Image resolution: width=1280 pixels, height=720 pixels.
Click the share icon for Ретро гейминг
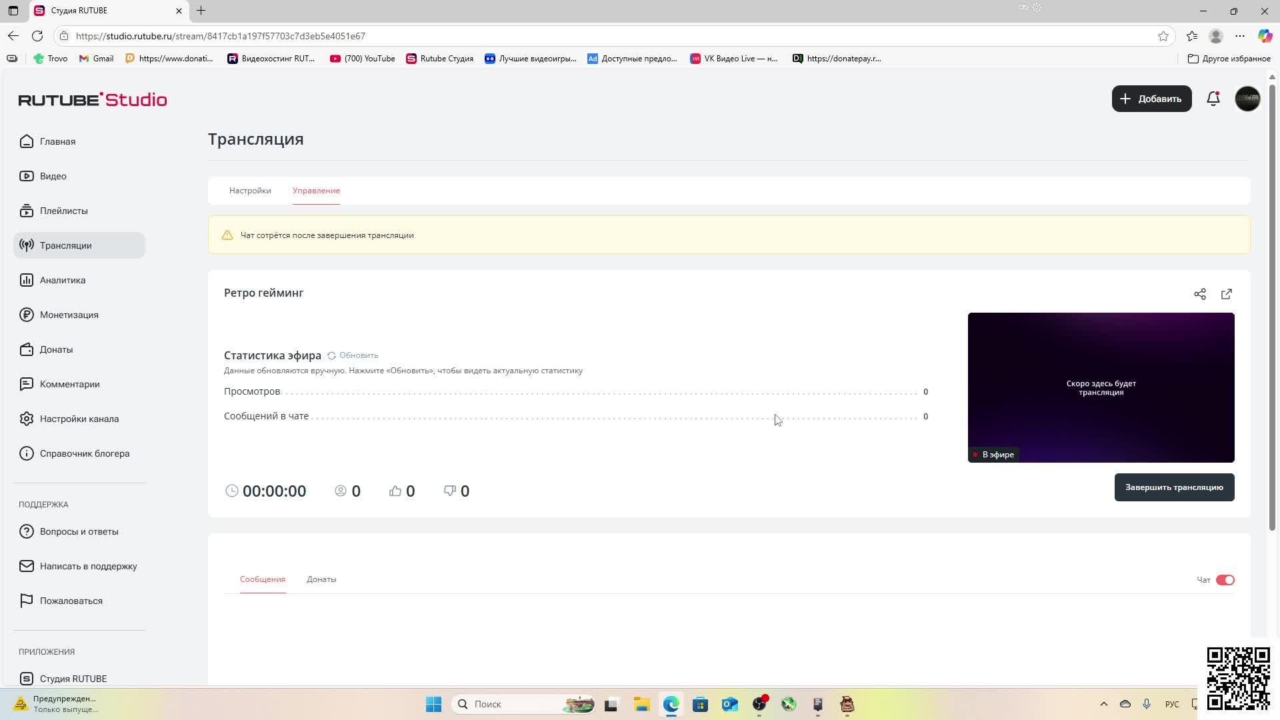tap(1200, 294)
